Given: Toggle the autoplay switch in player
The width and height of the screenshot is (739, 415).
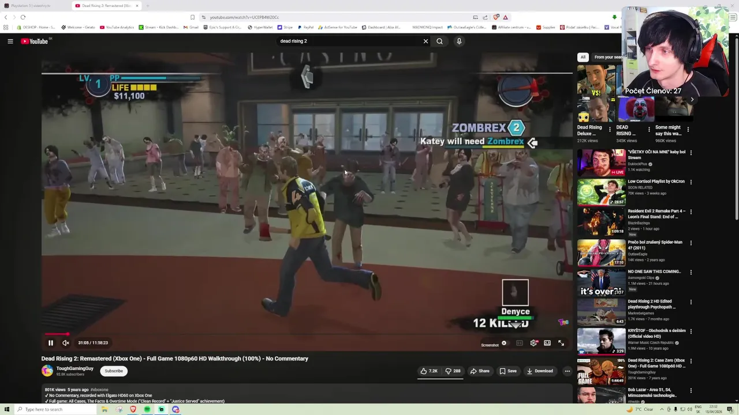Looking at the screenshot, I should pos(505,343).
